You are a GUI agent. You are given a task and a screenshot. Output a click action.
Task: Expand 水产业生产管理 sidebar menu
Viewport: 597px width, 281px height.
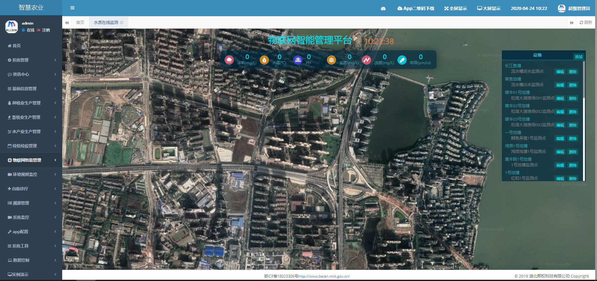click(31, 131)
